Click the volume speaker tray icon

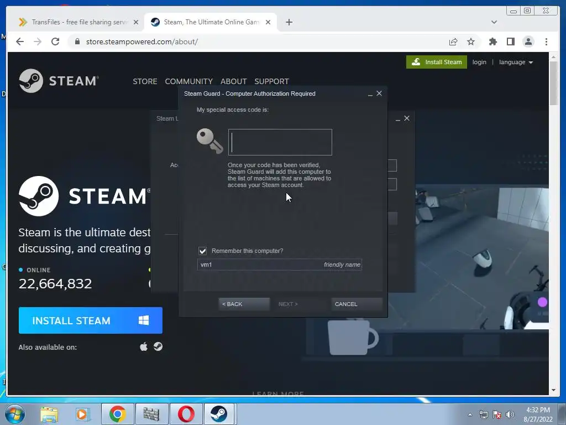510,414
